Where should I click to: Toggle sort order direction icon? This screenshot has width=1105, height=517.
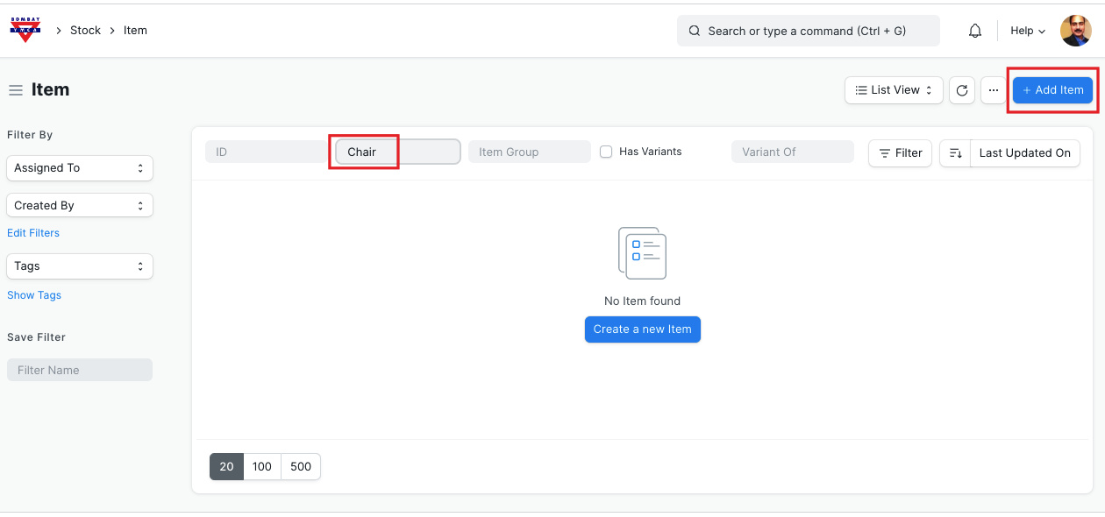pos(955,152)
